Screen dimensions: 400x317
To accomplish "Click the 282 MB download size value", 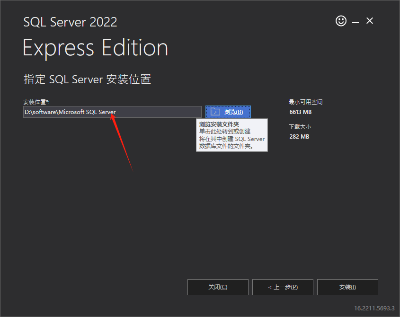I will point(299,136).
